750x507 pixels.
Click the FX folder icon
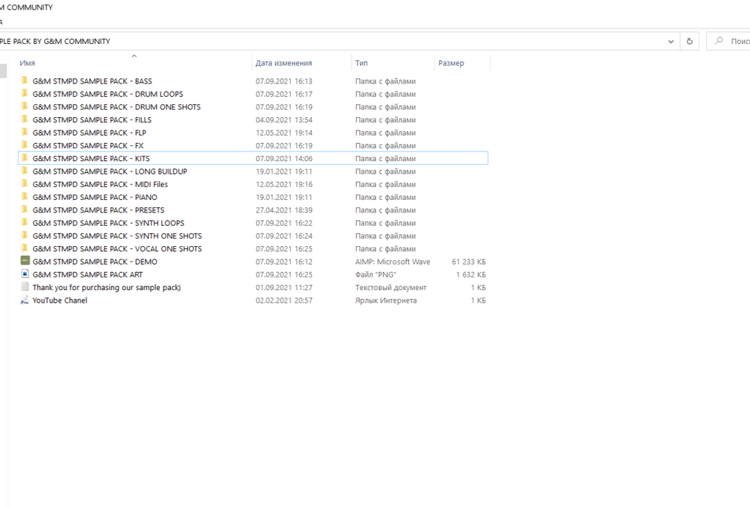click(x=25, y=145)
